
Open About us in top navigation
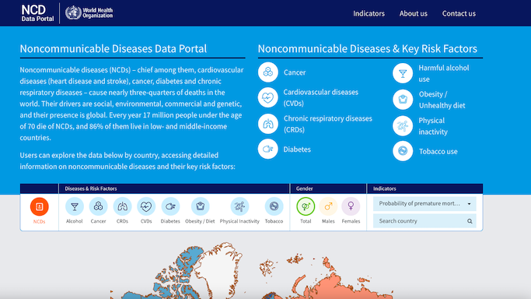(x=413, y=13)
